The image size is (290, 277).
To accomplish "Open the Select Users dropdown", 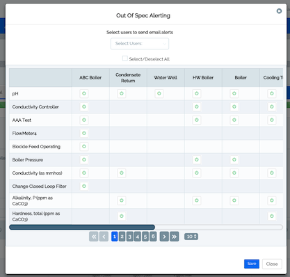I will [140, 44].
